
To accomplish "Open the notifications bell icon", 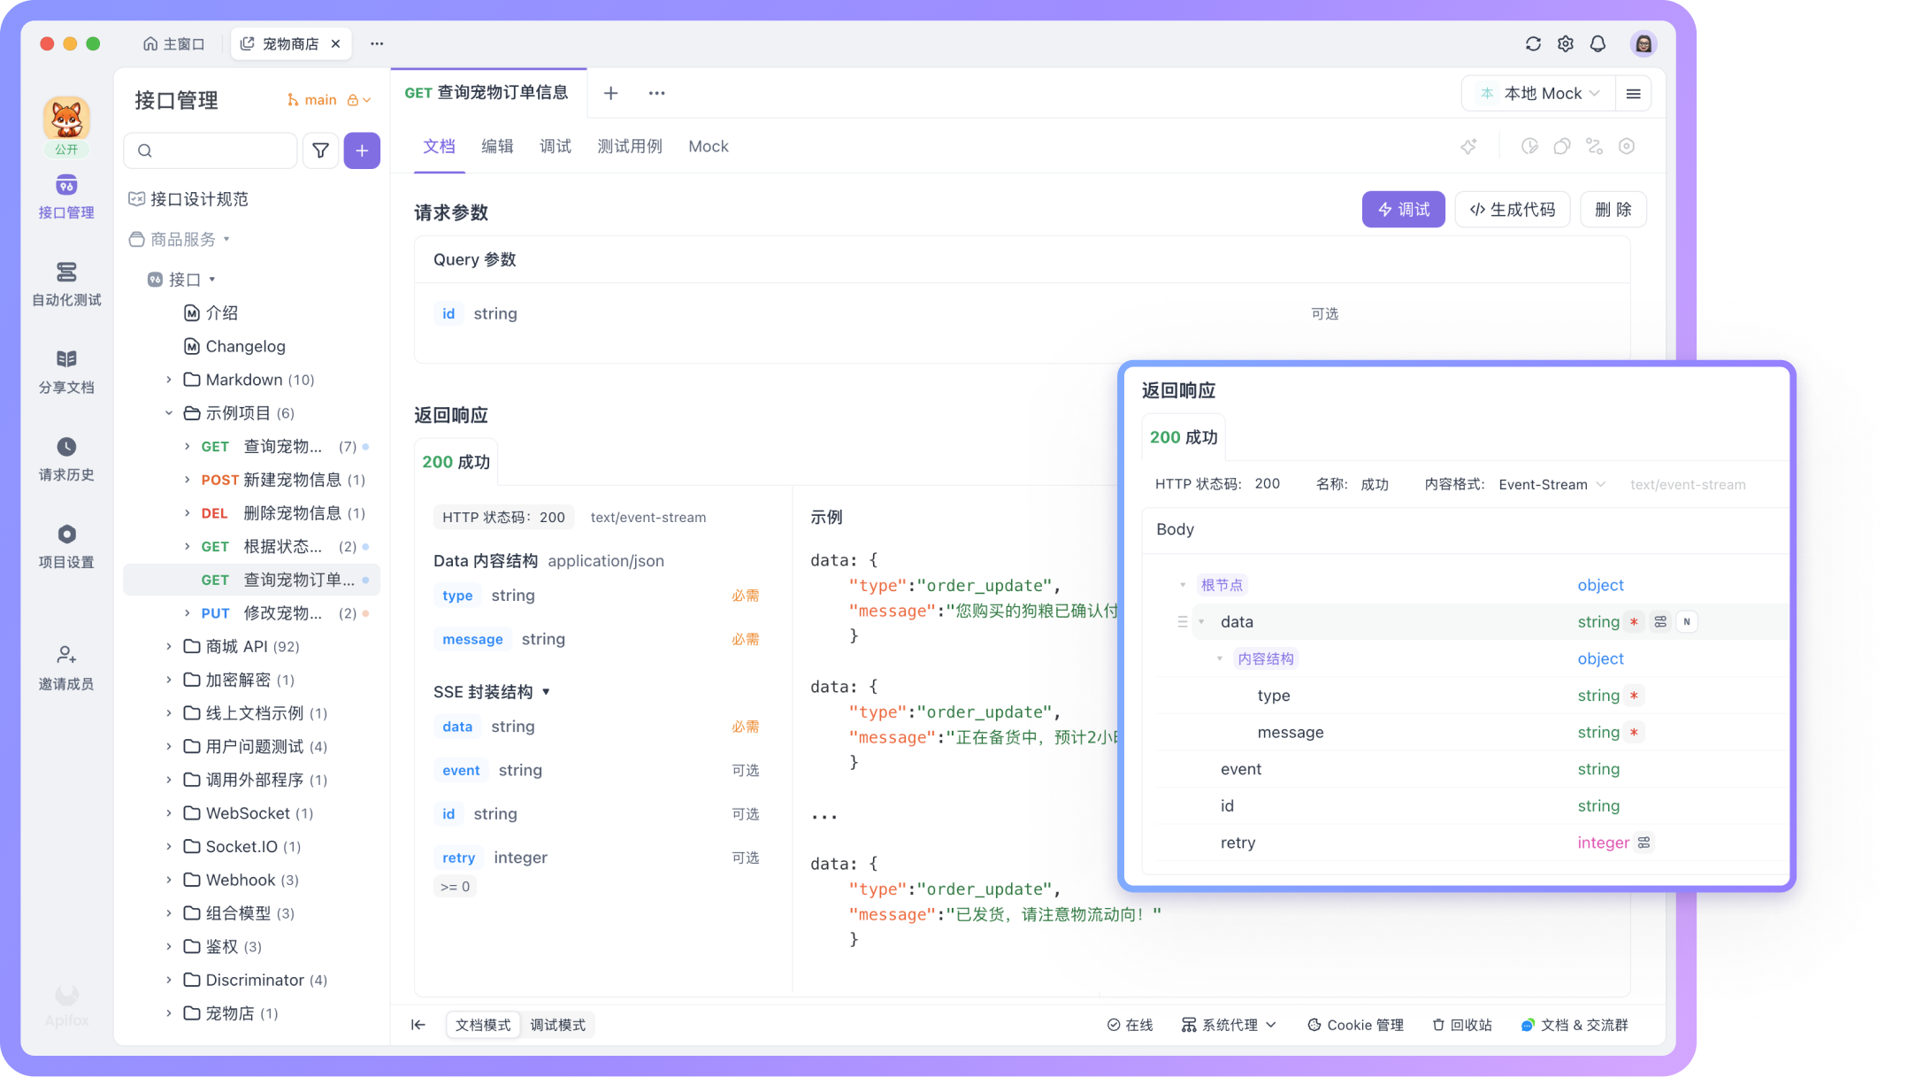I will (1598, 43).
